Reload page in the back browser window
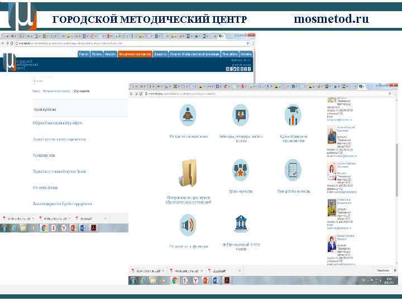402x301 pixels. pyautogui.click(x=12, y=43)
